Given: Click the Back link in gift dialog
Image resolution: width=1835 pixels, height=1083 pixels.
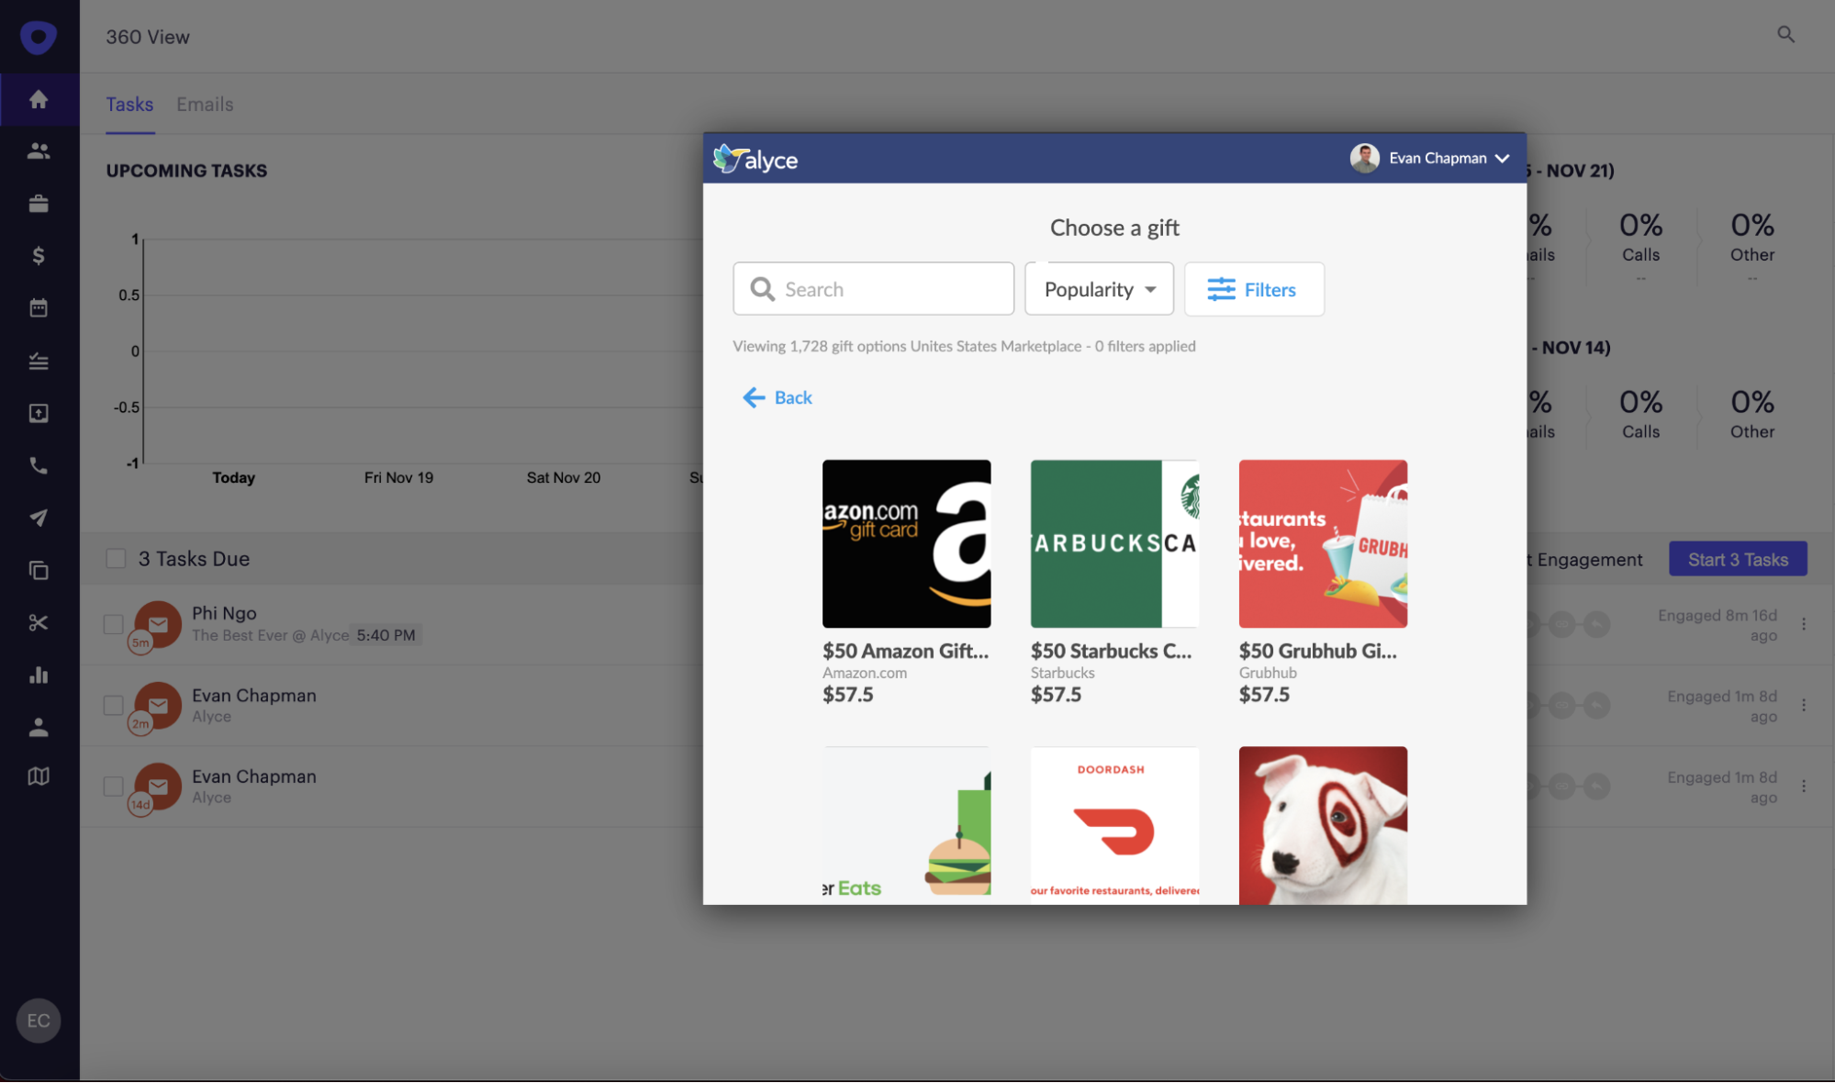Looking at the screenshot, I should (793, 397).
